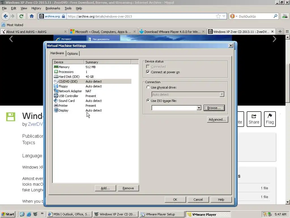Click the Most Visited bookmark
Image resolution: width=290 pixels, height=218 pixels.
click(x=12, y=25)
